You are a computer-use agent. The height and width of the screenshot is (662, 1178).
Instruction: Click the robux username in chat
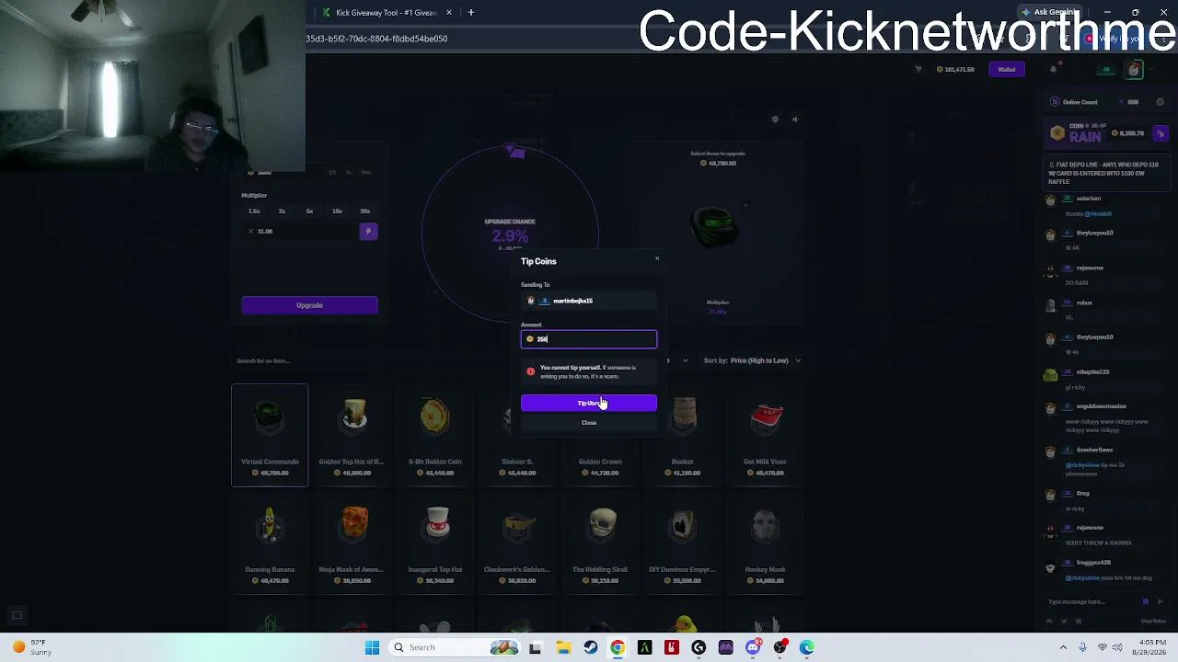click(1084, 302)
